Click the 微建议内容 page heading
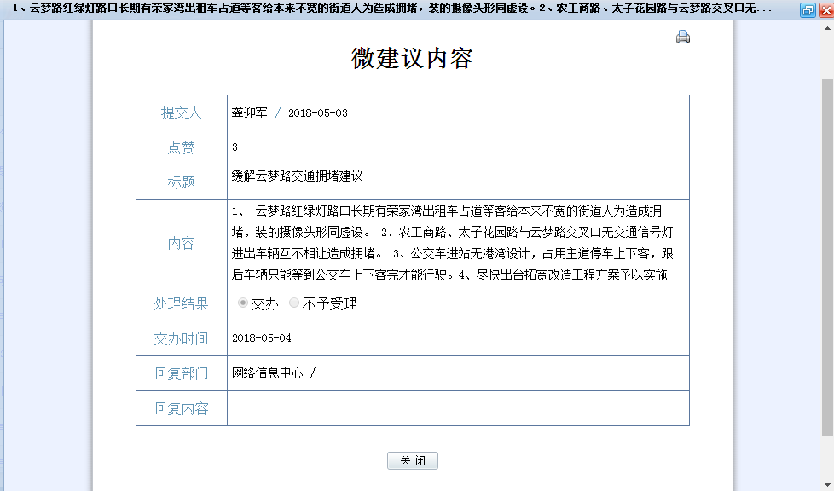 pyautogui.click(x=412, y=58)
